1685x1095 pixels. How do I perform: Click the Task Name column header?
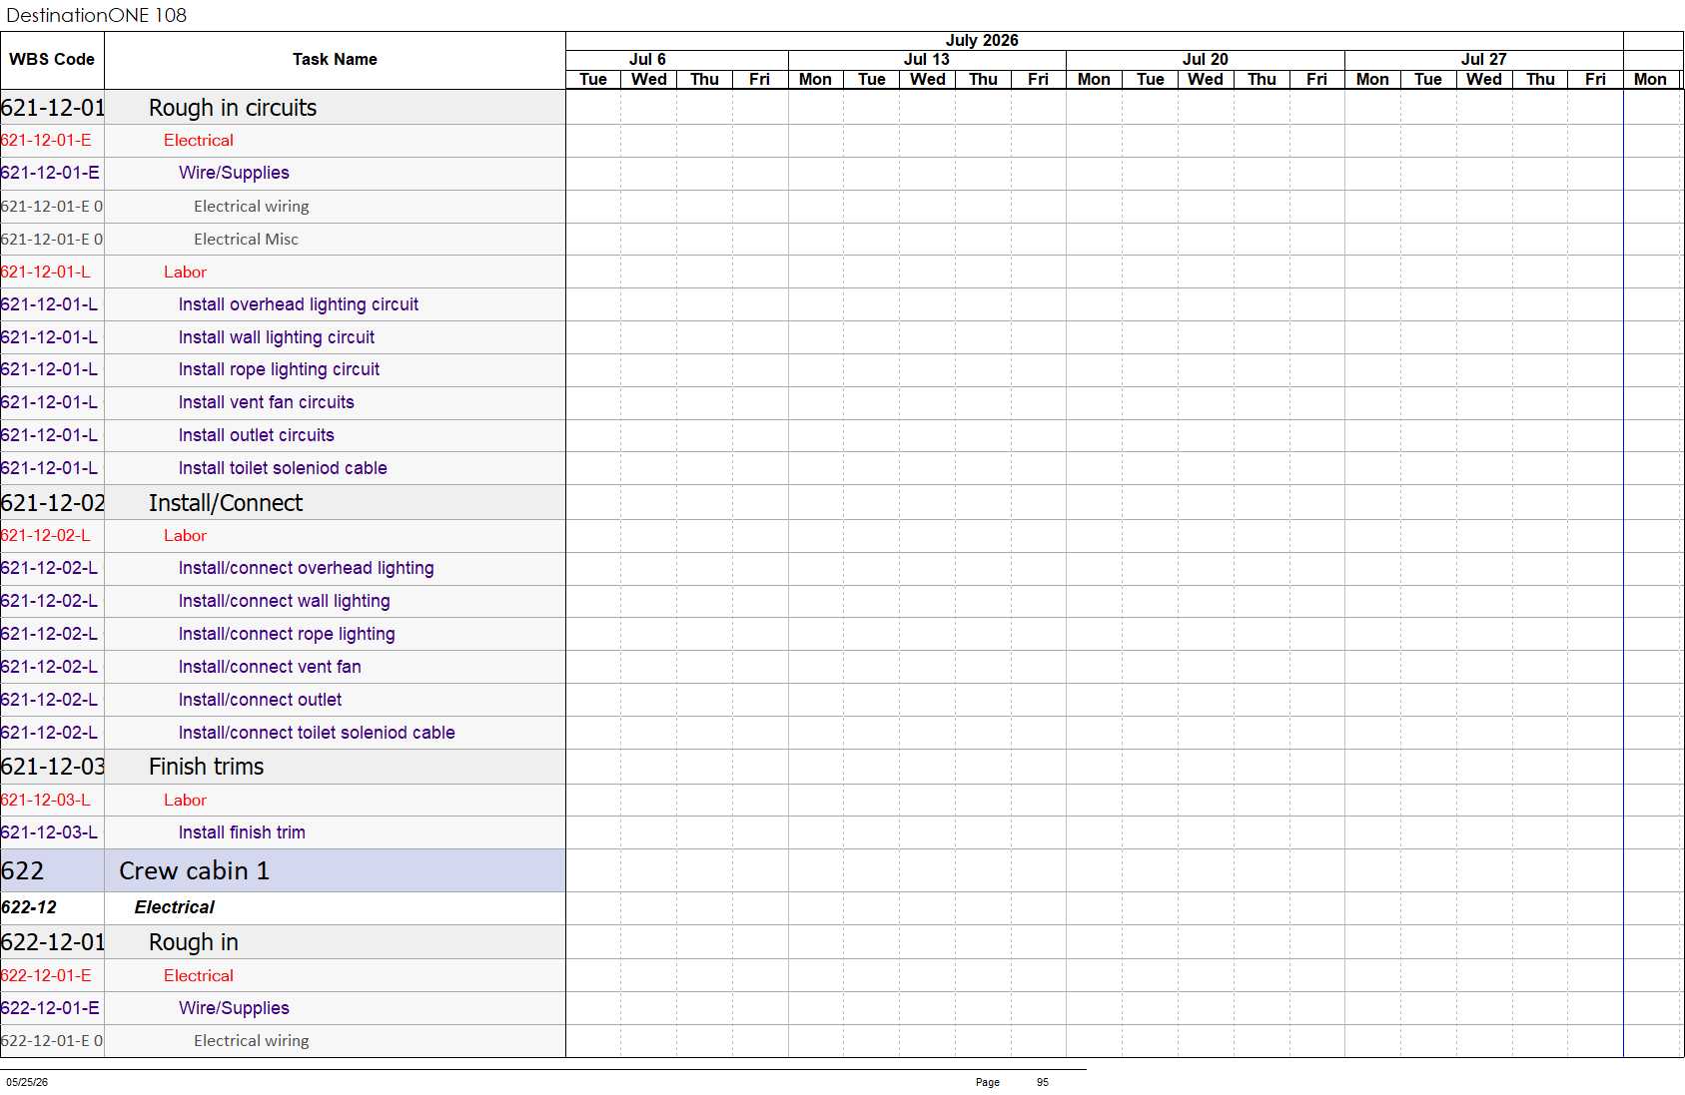click(x=335, y=60)
